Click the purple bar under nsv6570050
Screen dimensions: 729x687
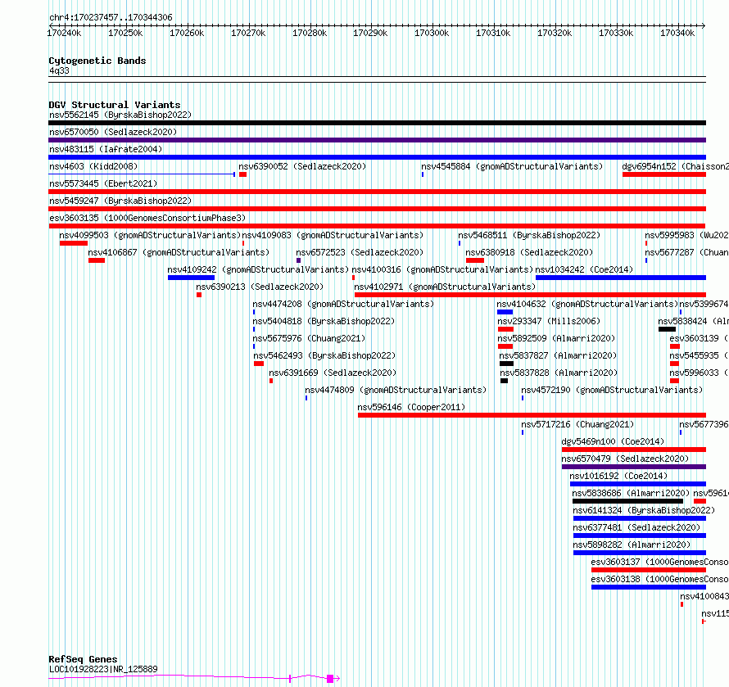[377, 140]
